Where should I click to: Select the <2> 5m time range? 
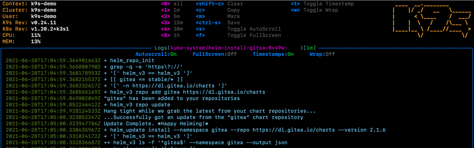pyautogui.click(x=170, y=16)
